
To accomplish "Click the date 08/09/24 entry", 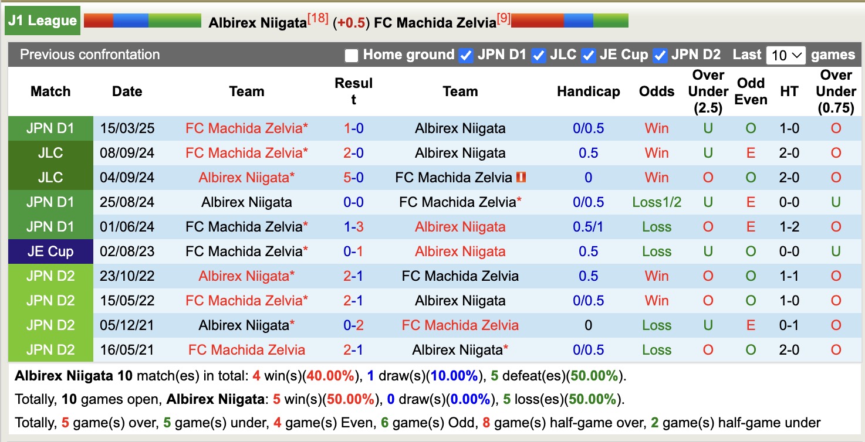I will [127, 153].
